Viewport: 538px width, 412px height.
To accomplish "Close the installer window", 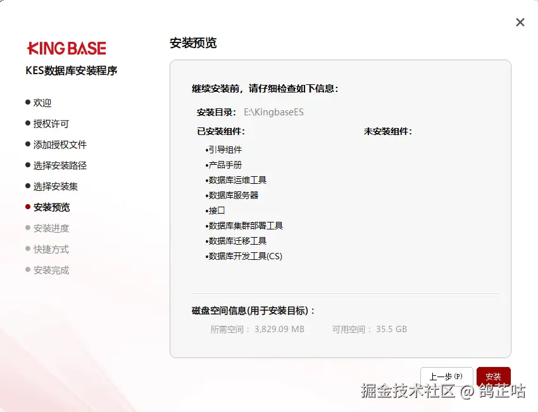I will click(520, 22).
